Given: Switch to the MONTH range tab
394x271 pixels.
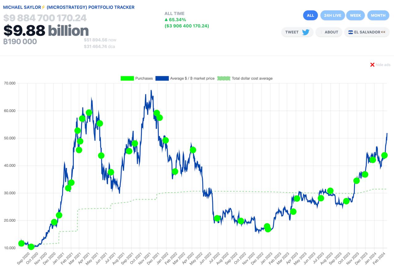Looking at the screenshot, I should click(378, 15).
